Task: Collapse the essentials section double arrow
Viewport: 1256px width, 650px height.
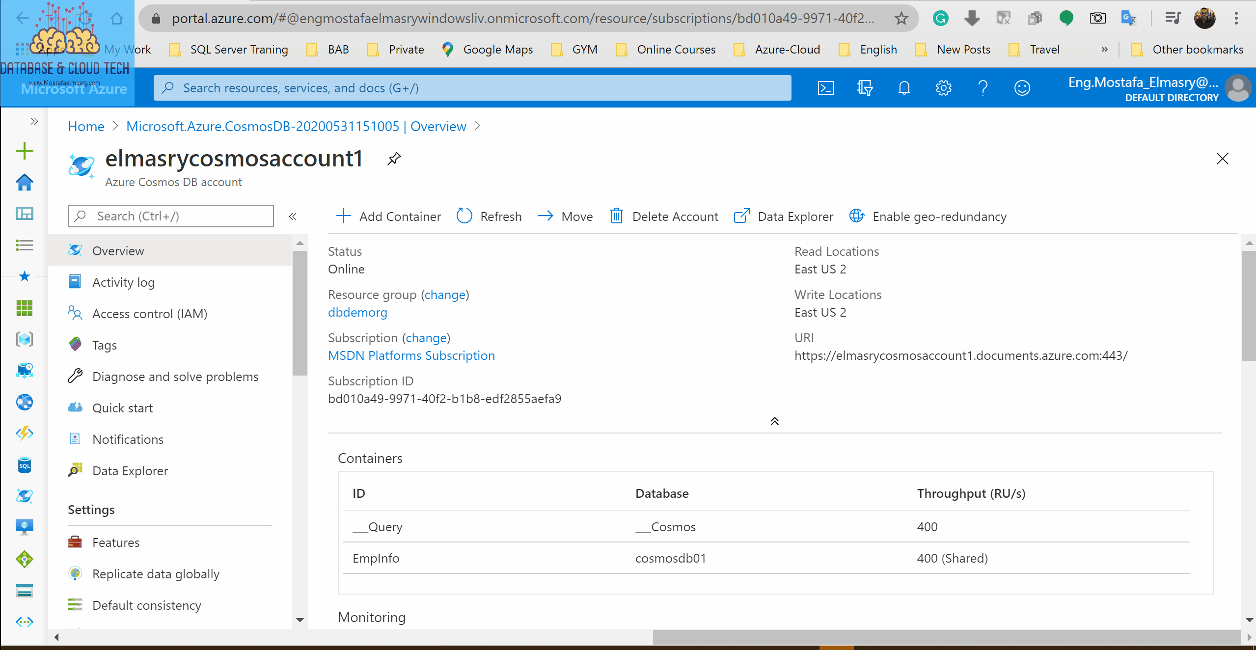Action: (774, 421)
